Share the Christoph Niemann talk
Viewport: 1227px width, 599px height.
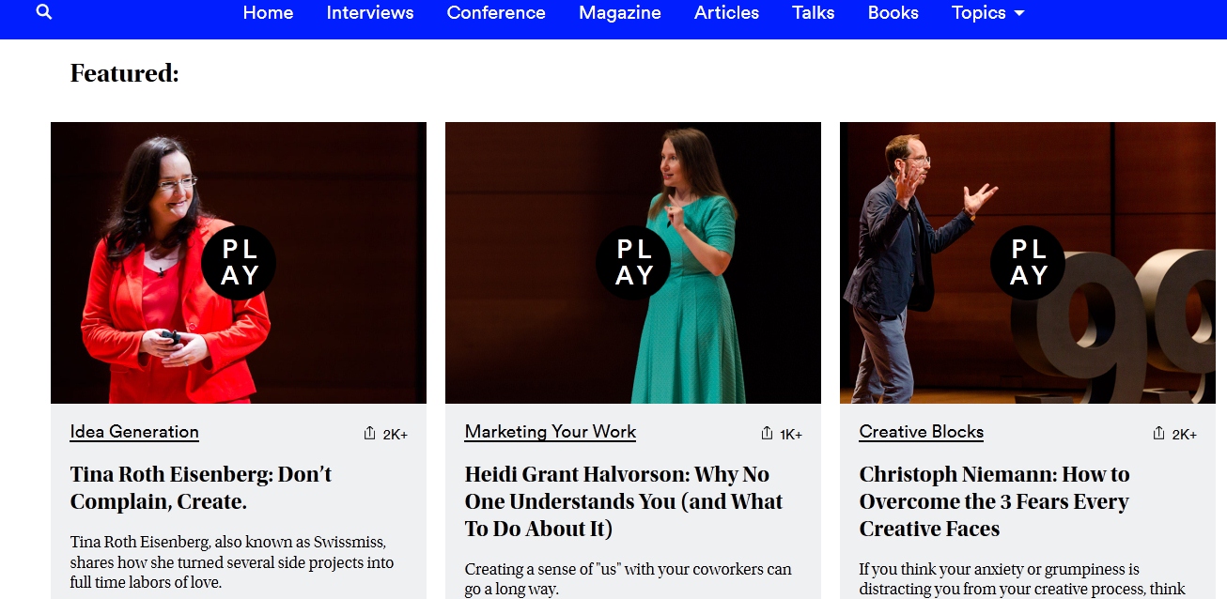coord(1174,434)
